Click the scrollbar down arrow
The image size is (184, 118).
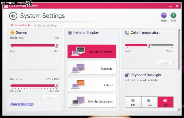click(179, 110)
